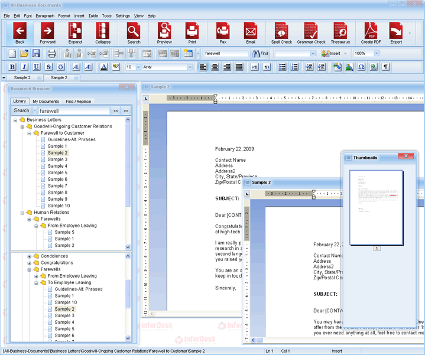The height and width of the screenshot is (355, 425).
Task: Click the Forward navigation icon
Action: (x=47, y=33)
